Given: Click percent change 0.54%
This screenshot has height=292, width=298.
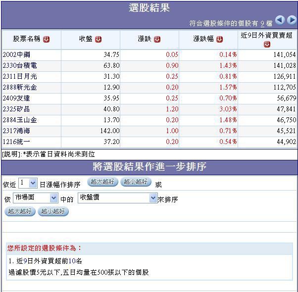Looking at the screenshot, I should (x=228, y=142).
